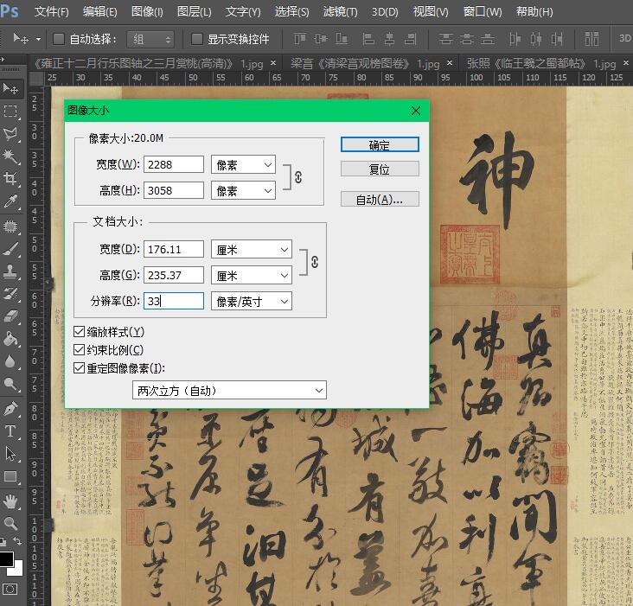633x606 pixels.
Task: Select the Rectangle shape tool
Action: click(10, 476)
